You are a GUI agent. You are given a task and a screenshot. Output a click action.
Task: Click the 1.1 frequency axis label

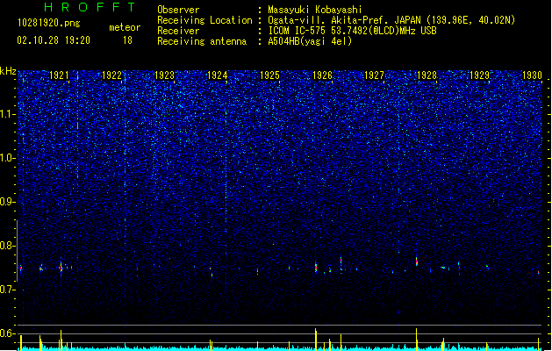click(x=8, y=114)
